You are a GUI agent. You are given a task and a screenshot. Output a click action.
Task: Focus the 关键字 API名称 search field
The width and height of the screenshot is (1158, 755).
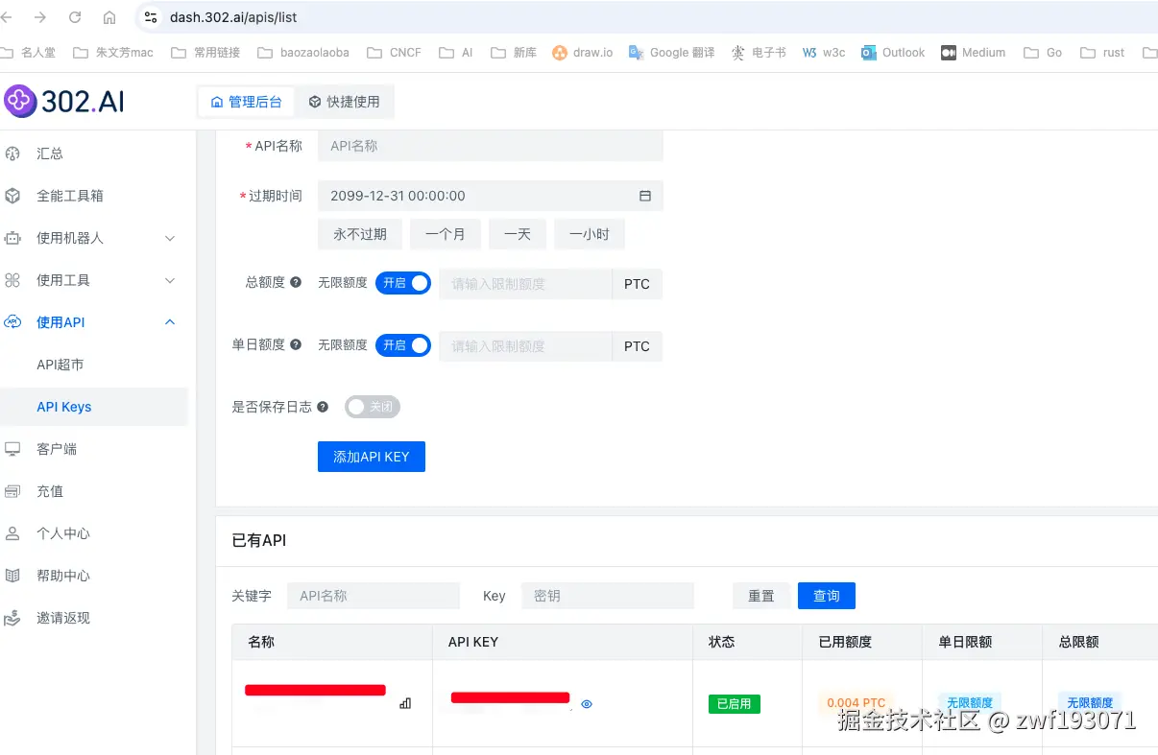[374, 596]
